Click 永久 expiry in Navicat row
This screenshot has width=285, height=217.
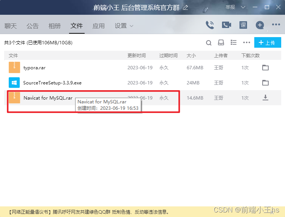point(164,98)
